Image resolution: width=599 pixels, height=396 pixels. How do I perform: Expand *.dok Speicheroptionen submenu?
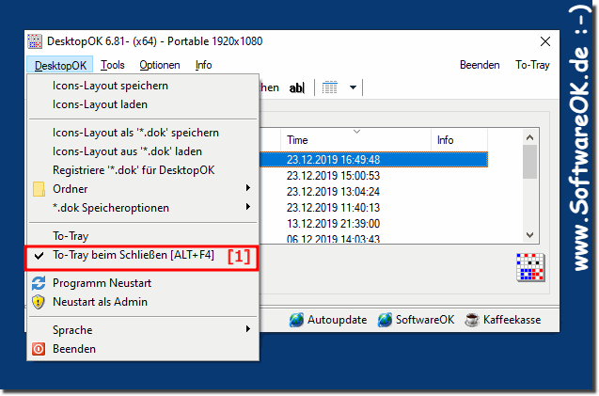[x=248, y=207]
